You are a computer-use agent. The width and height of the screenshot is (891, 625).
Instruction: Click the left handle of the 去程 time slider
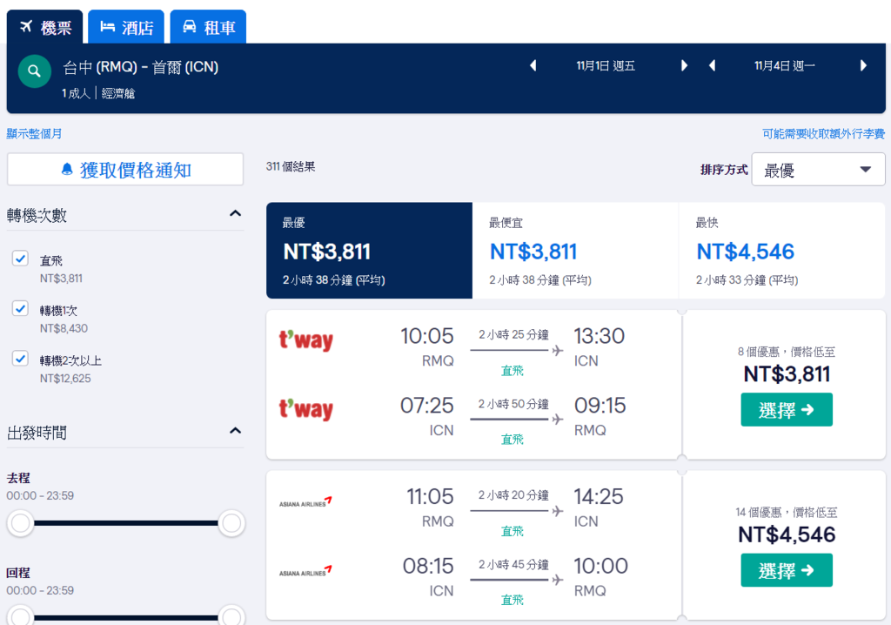coord(21,523)
